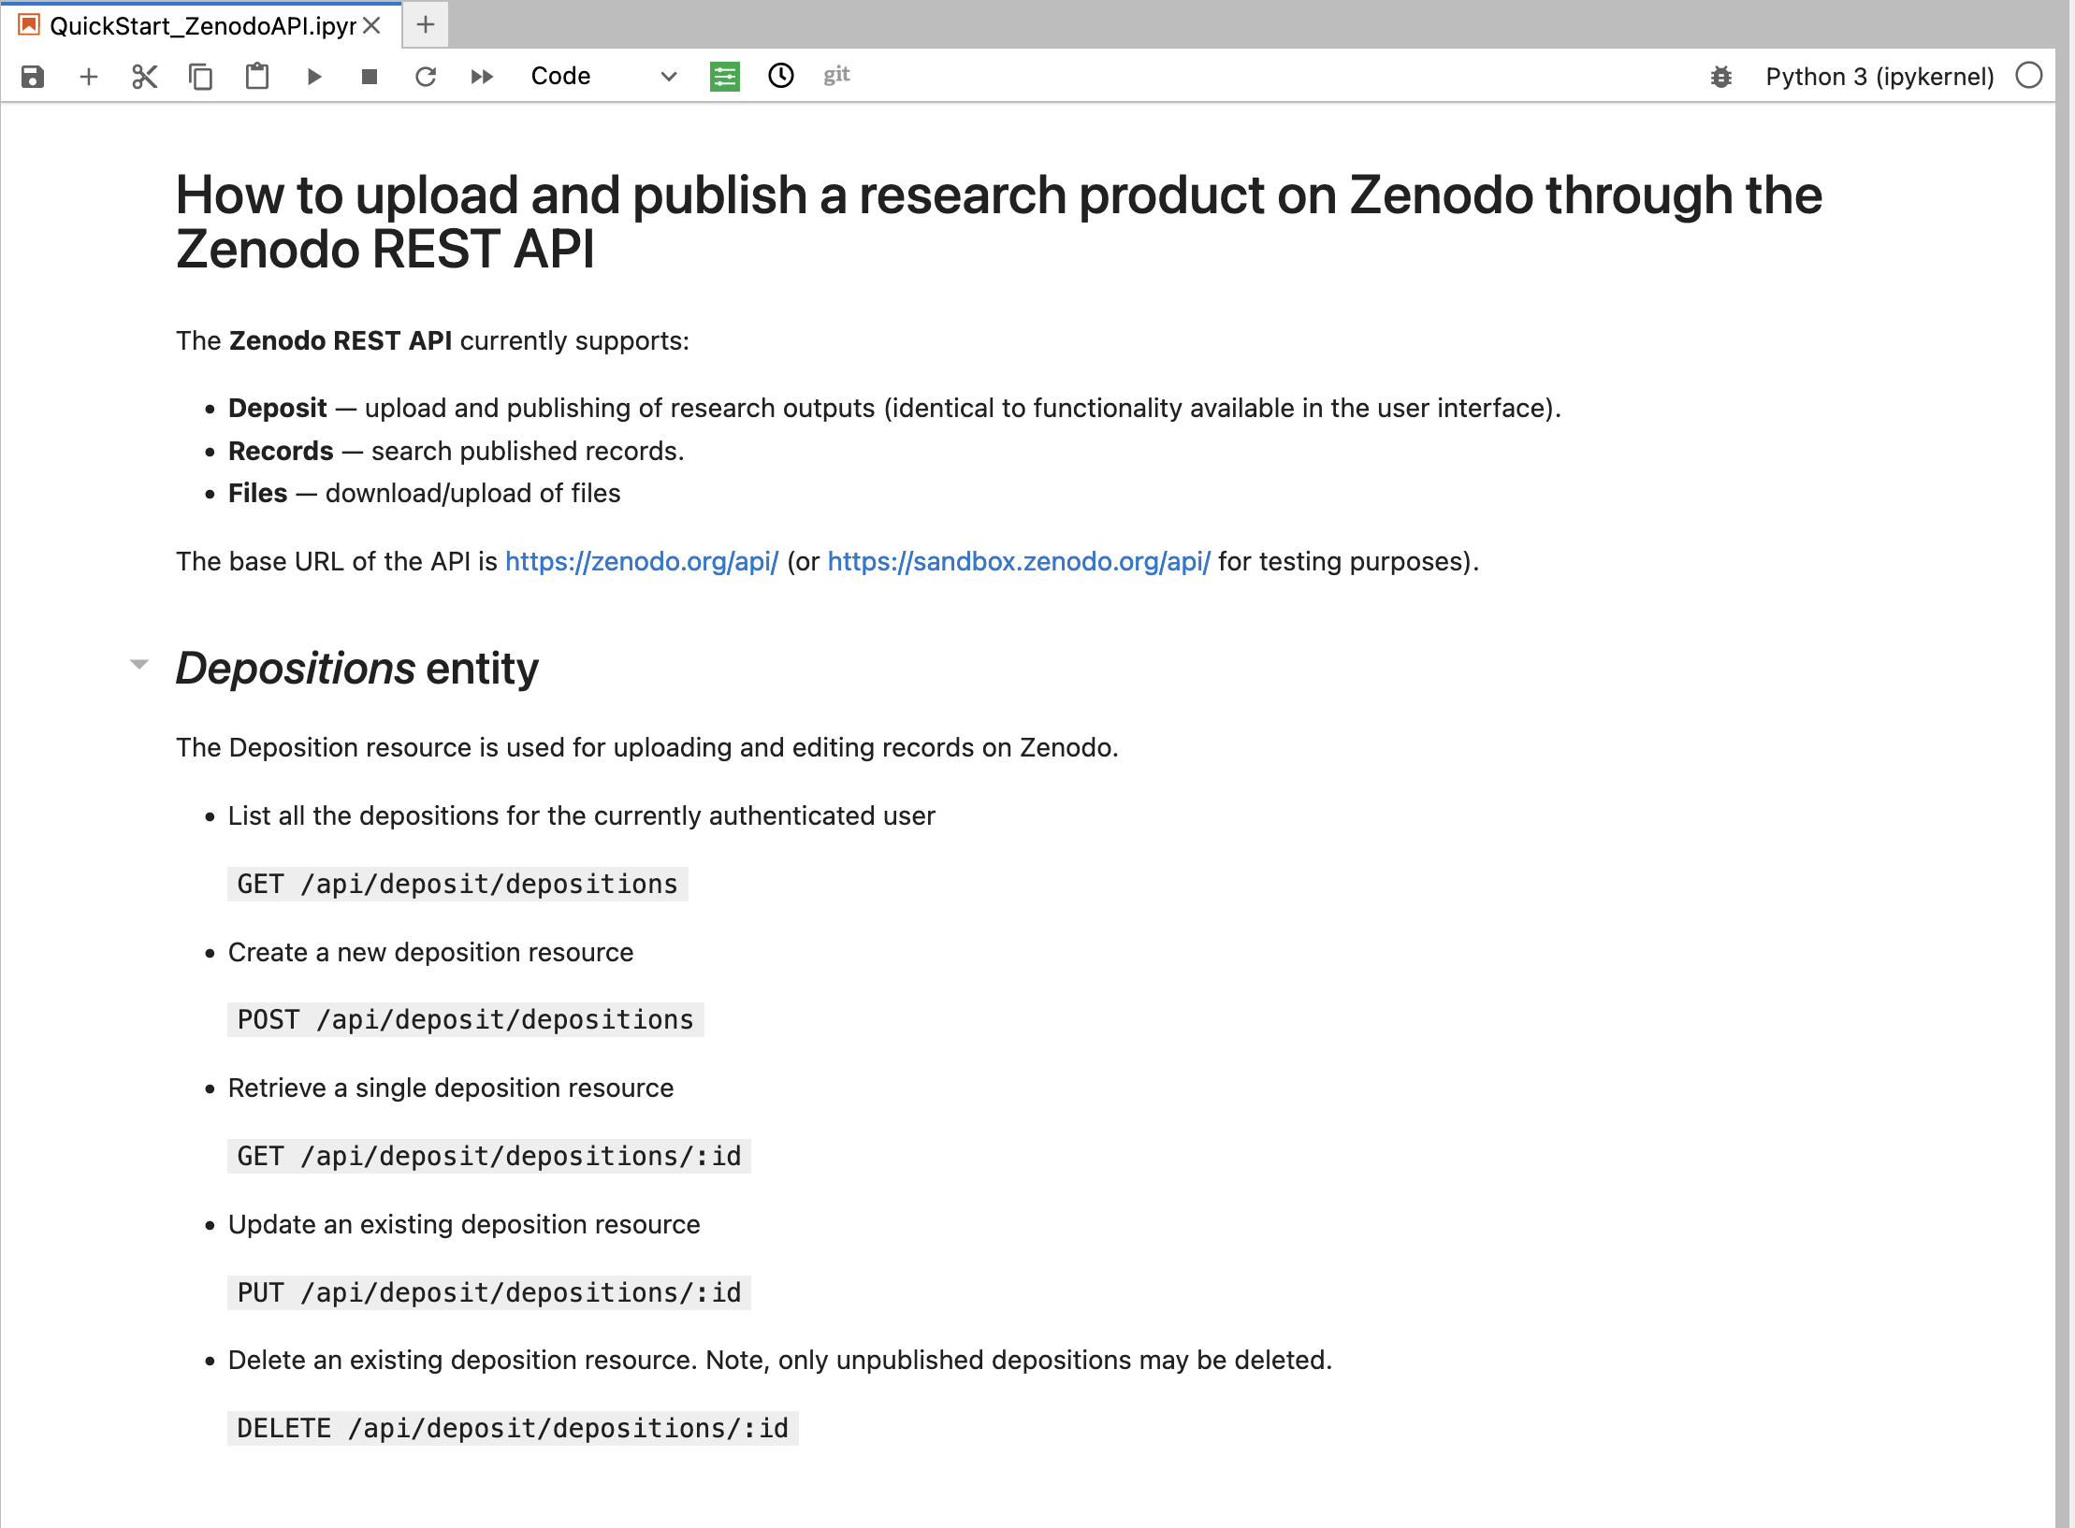
Task: Open a new launcher tab with plus
Action: tap(426, 25)
